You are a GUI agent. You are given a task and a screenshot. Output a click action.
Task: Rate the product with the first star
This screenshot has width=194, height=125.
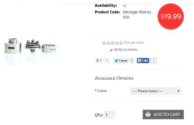(104, 43)
